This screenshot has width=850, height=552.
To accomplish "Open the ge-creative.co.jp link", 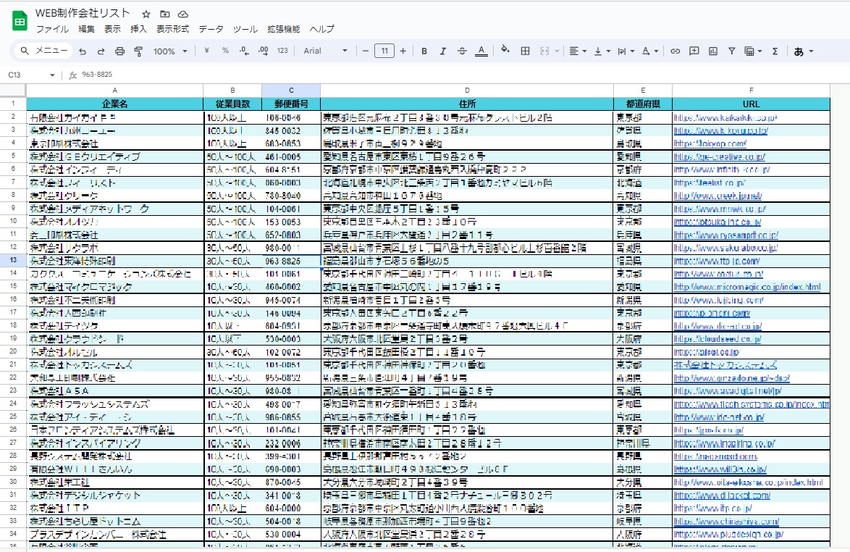I will (720, 156).
